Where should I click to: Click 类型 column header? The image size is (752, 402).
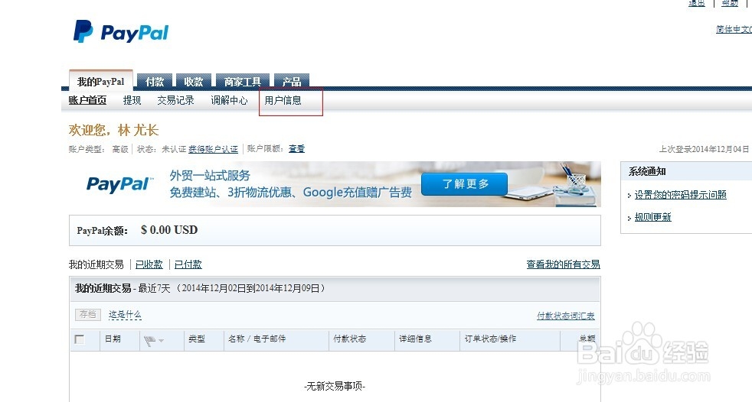197,339
